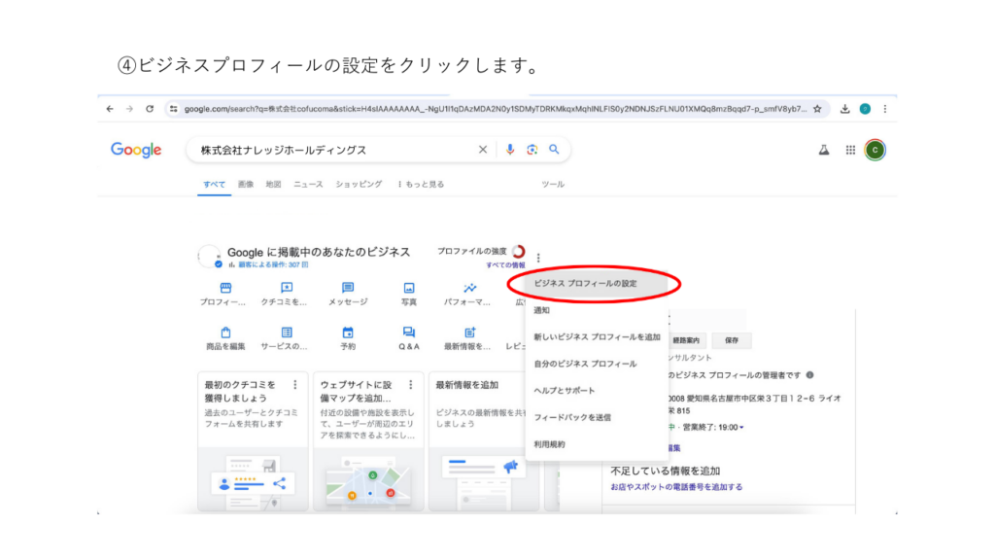Open the ツール search tools button
995x560 pixels.
pos(553,184)
